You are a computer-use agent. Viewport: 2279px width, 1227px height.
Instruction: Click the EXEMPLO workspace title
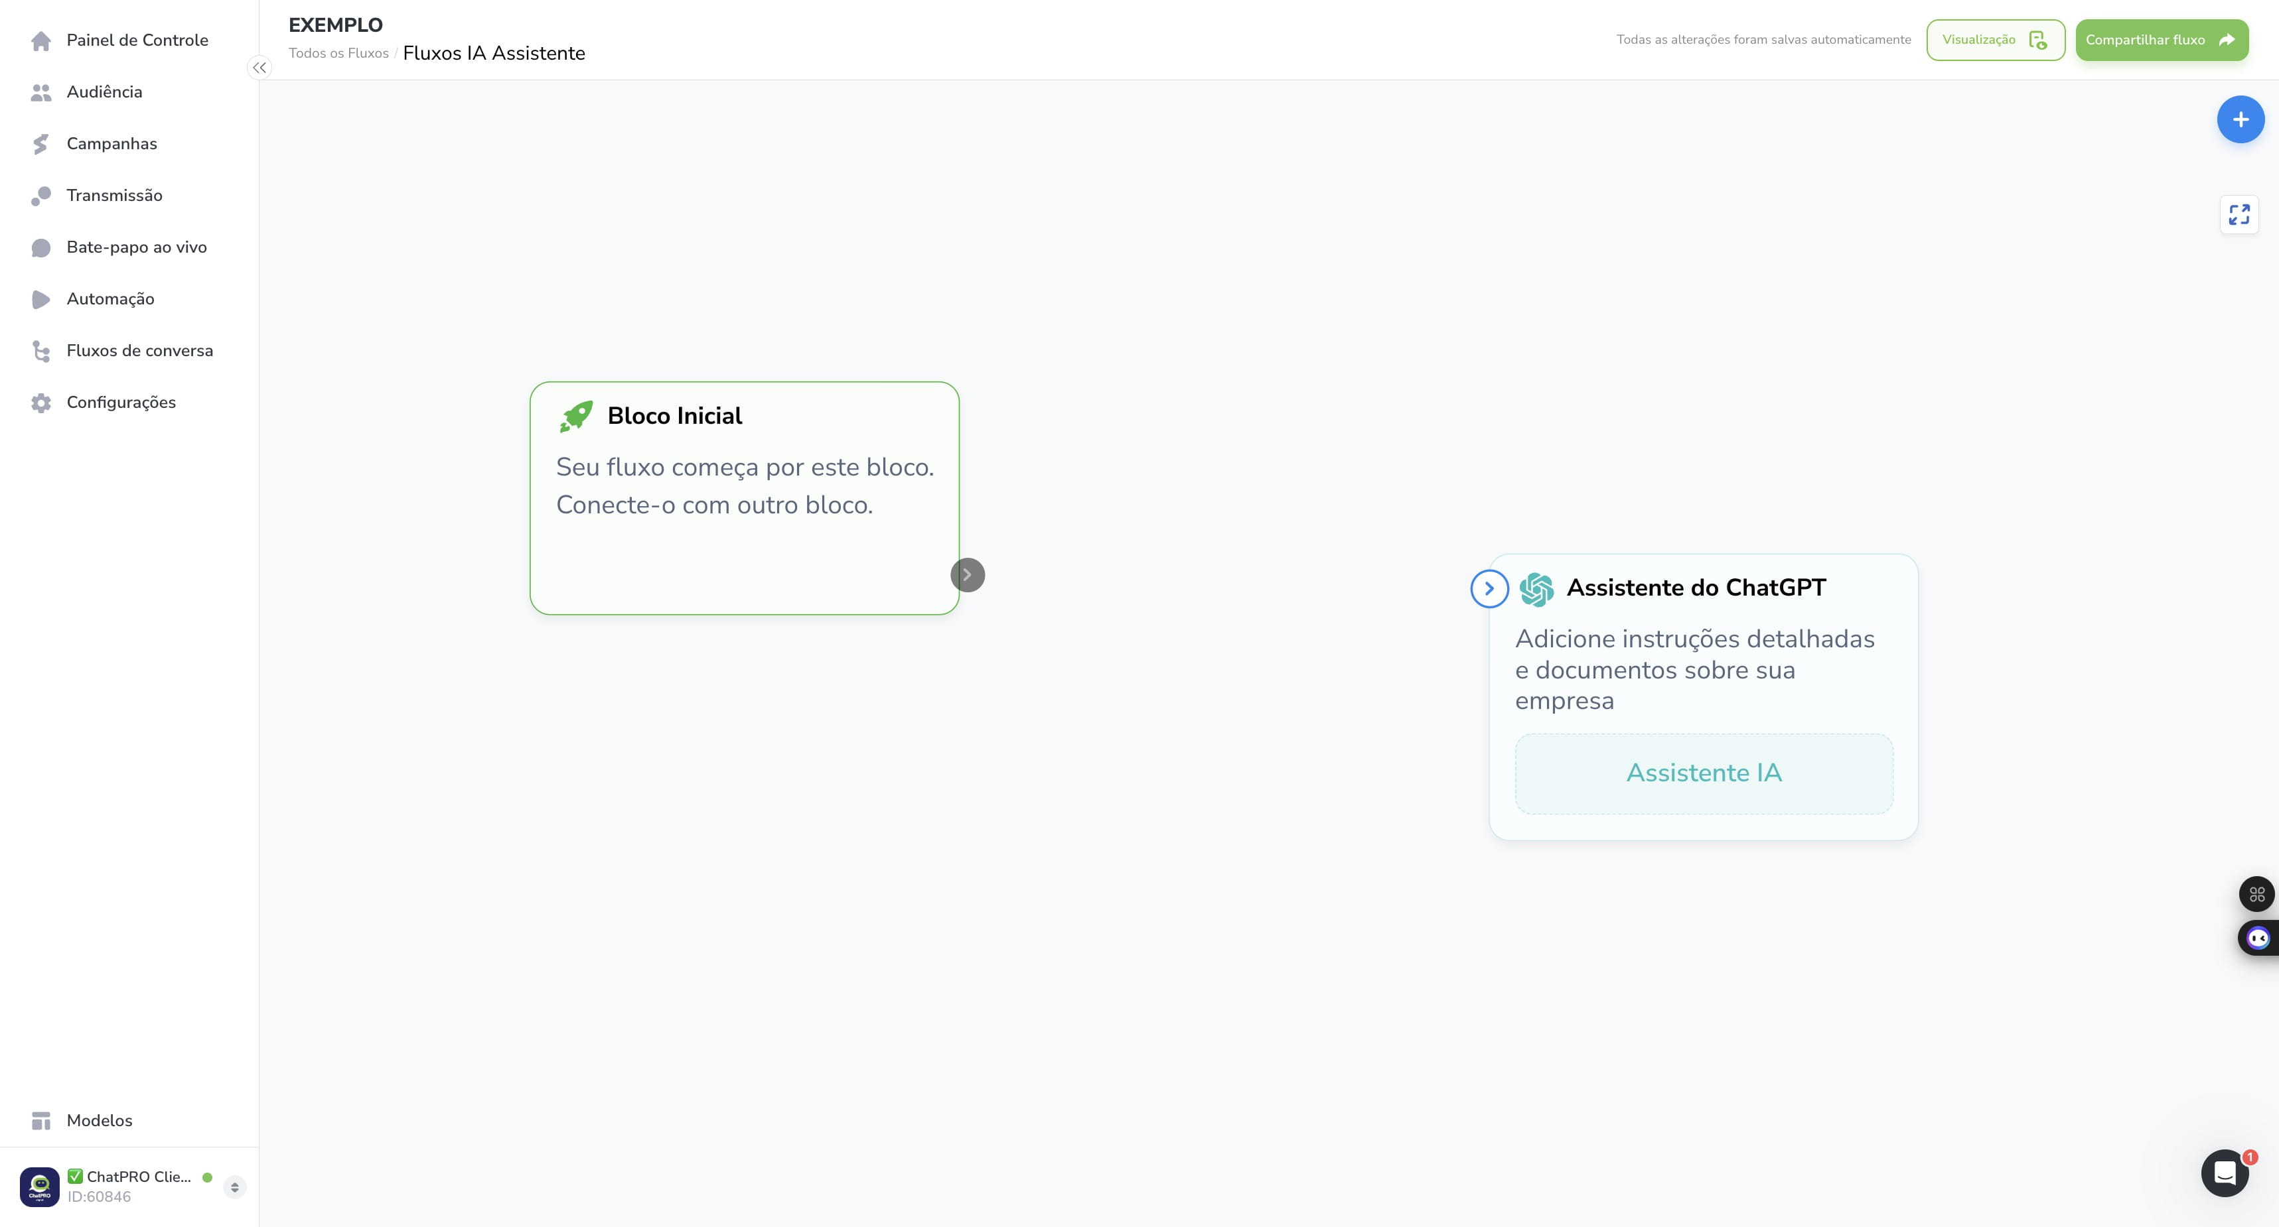(x=335, y=25)
